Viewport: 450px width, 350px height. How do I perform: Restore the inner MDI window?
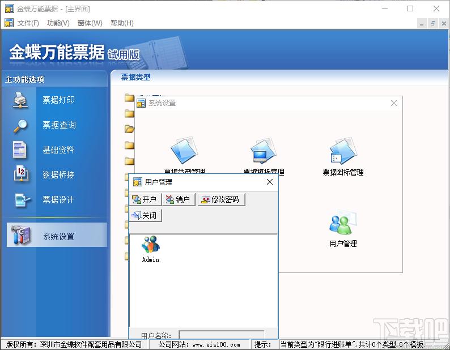433,24
